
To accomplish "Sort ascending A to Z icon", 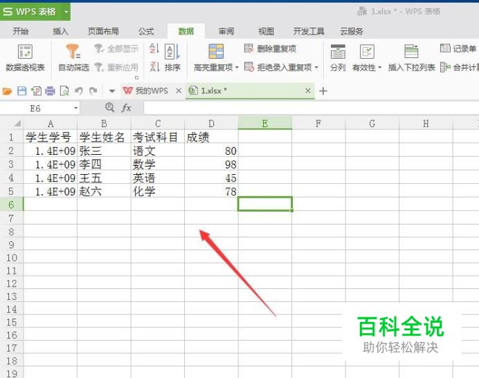I will pyautogui.click(x=154, y=48).
